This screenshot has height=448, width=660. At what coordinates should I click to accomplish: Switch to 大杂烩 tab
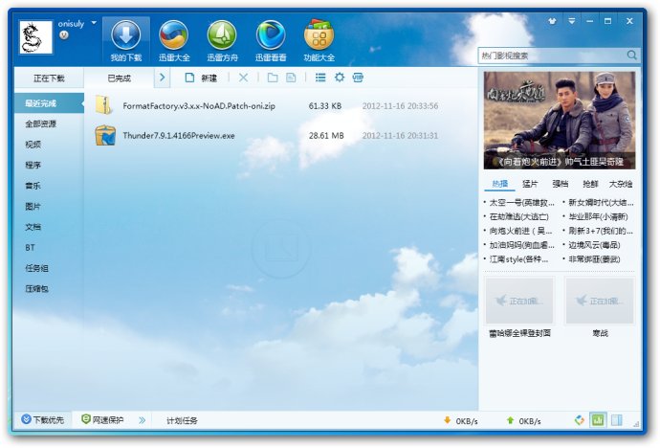(621, 184)
